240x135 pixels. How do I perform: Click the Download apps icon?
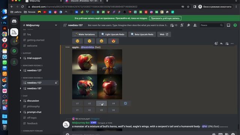pos(14,62)
